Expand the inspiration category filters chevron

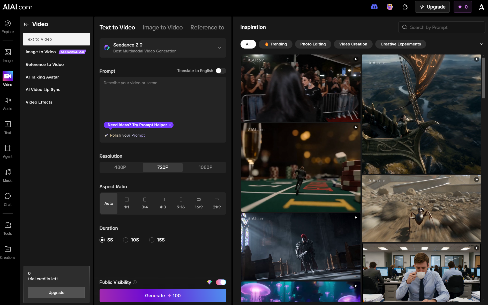(x=481, y=44)
